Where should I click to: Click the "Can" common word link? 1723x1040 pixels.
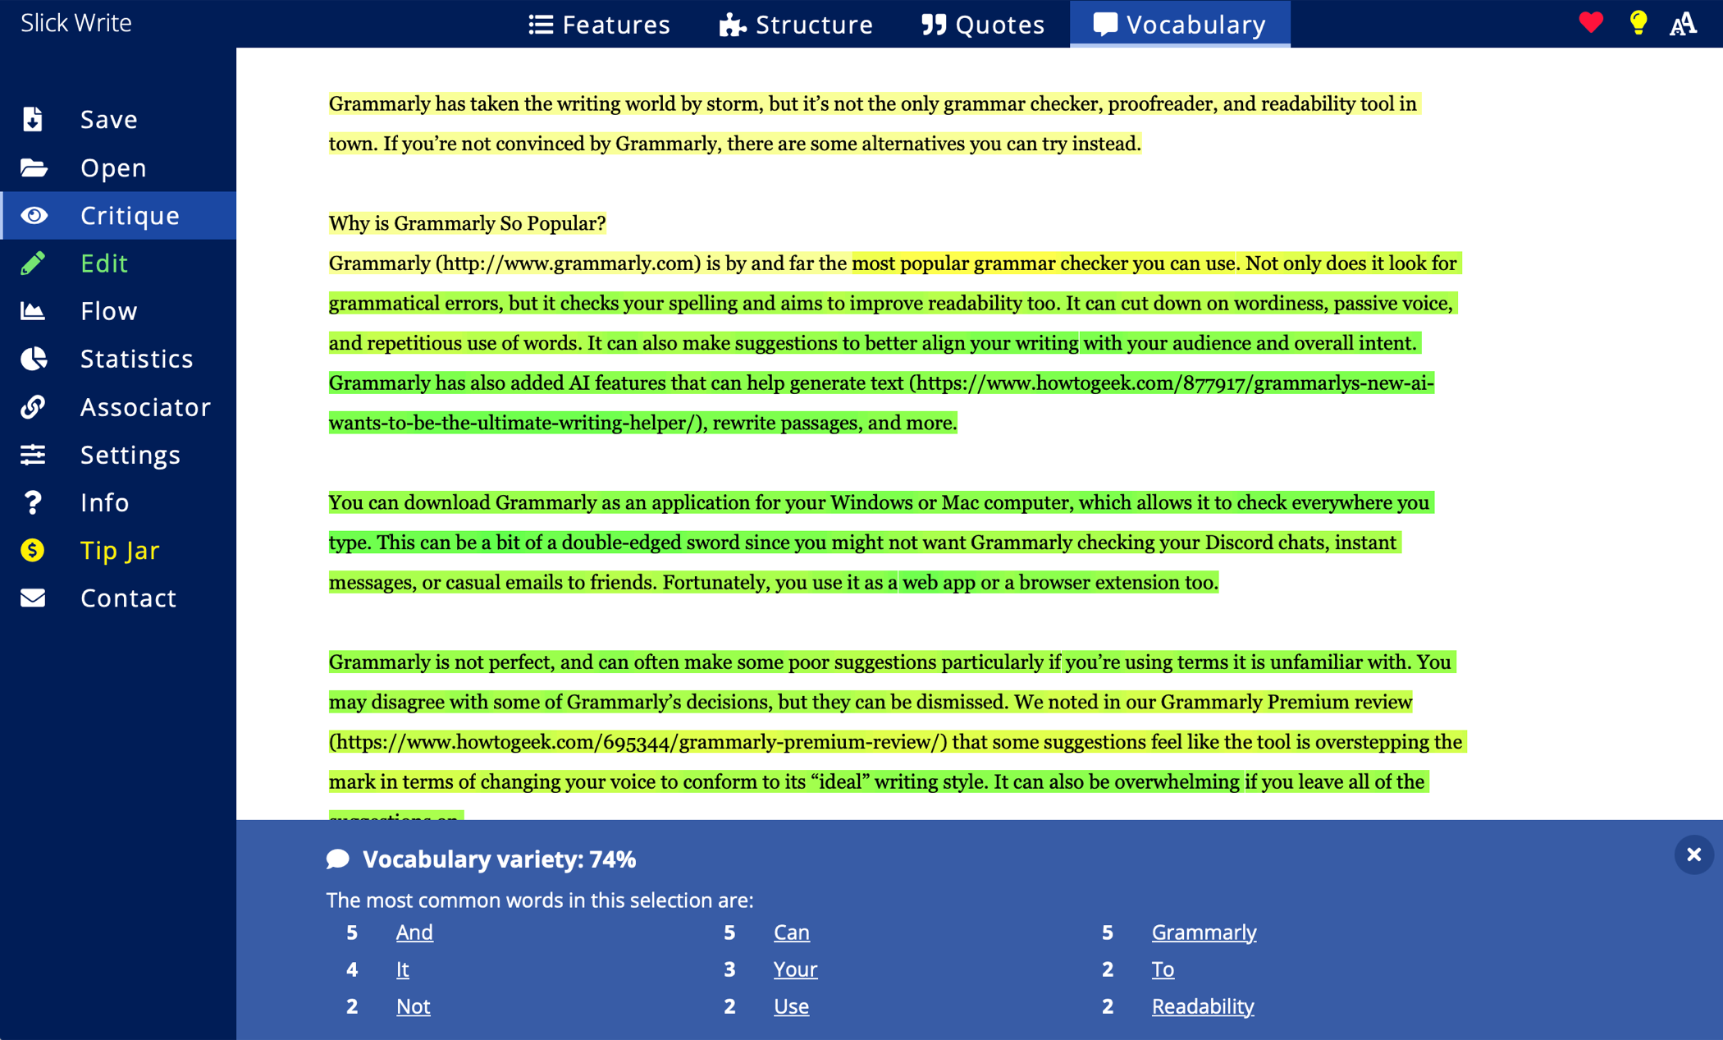coord(791,932)
